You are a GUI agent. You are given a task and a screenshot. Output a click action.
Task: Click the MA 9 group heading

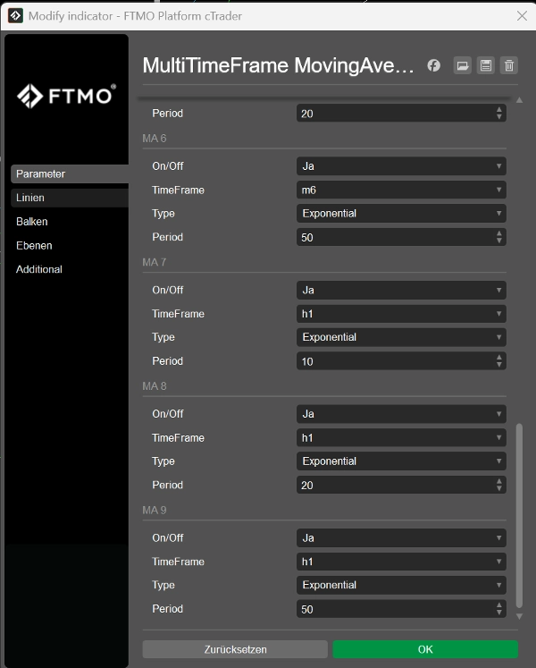[x=155, y=511]
